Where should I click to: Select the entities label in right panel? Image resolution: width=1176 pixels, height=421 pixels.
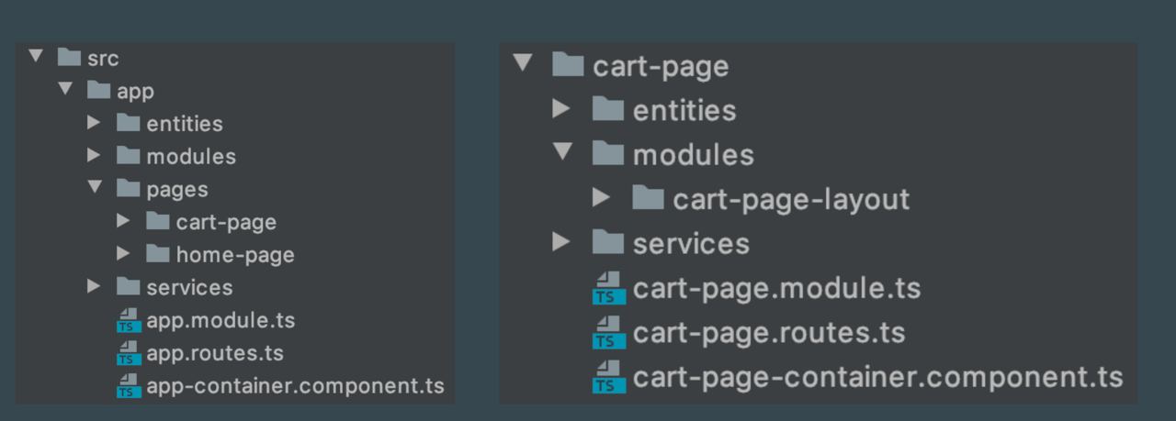click(684, 110)
